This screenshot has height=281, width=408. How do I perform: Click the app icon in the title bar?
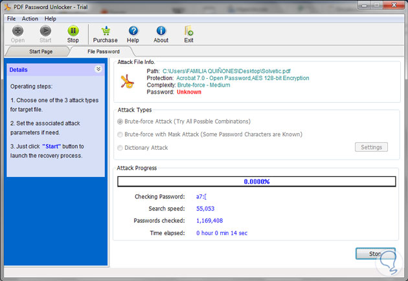coord(7,7)
